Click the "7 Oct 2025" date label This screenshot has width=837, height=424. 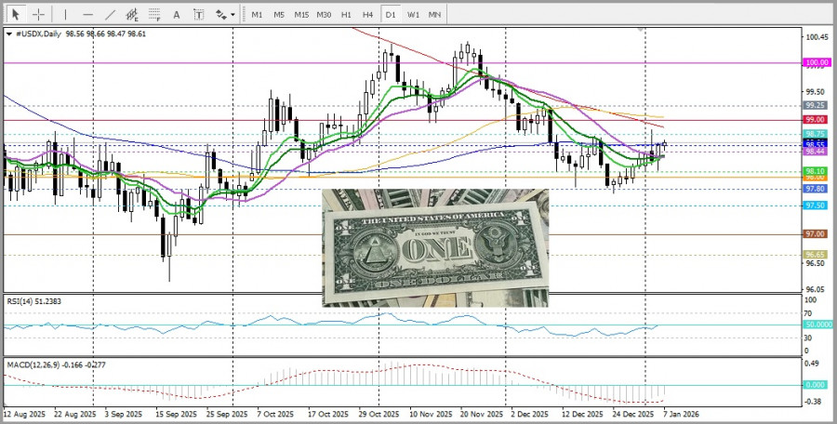[x=275, y=415]
